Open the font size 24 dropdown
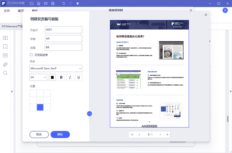Viewport: 232px width, 153px height. pos(38,77)
